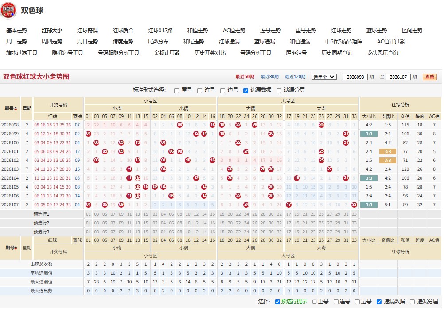Image resolution: width=444 pixels, height=311 pixels.
Task: Click red ball 33 in row 2026107
Action: point(354,205)
